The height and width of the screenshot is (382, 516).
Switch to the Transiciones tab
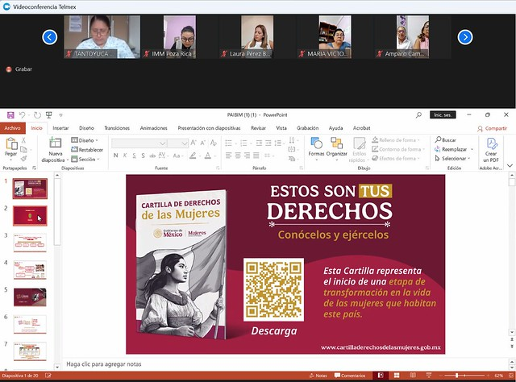click(x=117, y=128)
